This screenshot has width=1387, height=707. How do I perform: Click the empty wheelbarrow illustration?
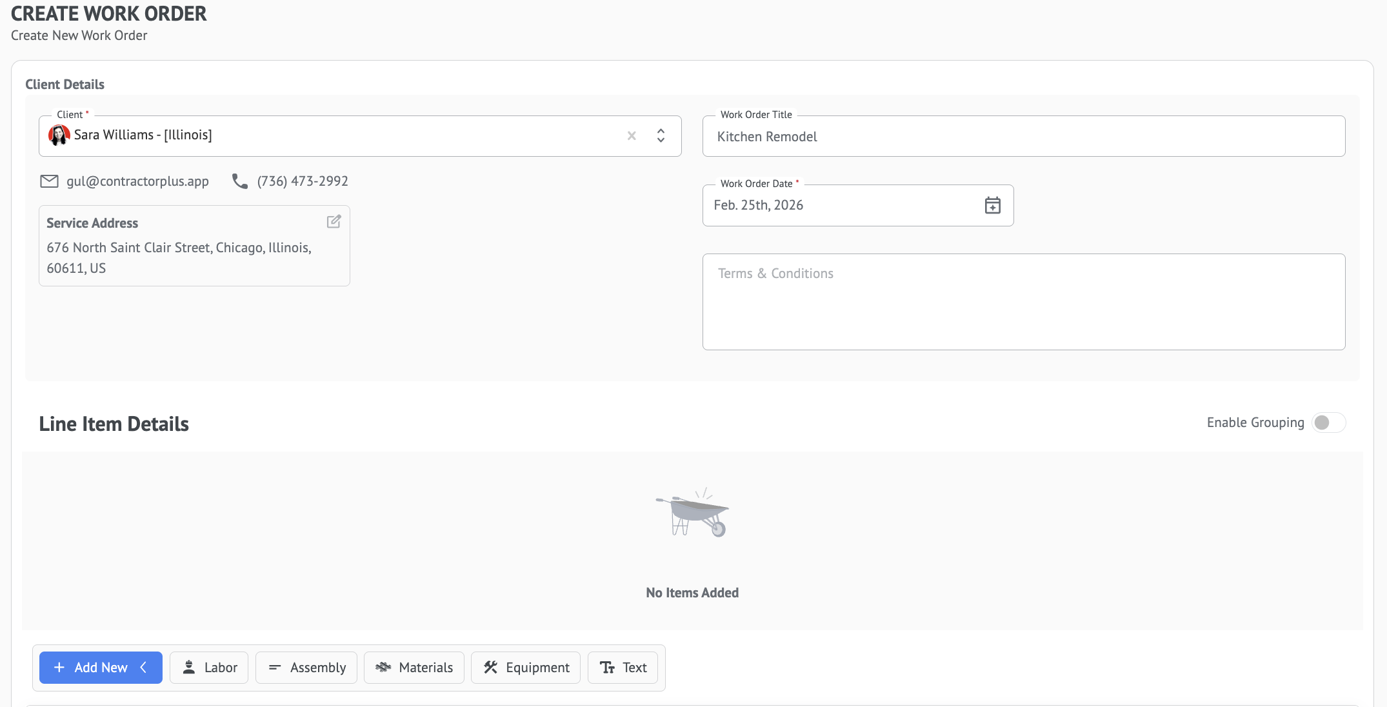tap(692, 513)
